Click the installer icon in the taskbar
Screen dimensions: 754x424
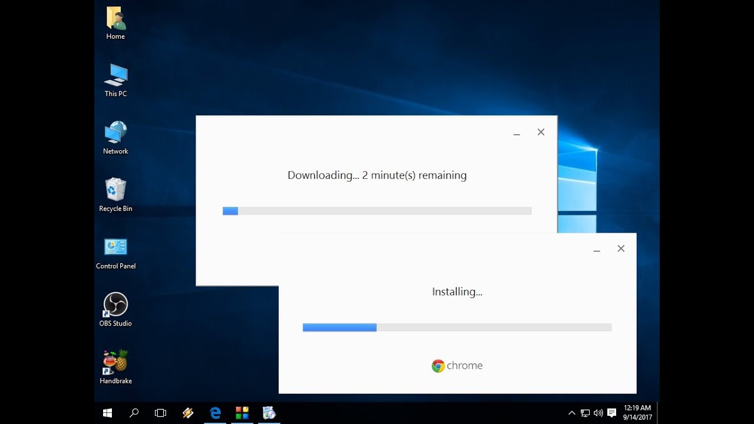(x=269, y=413)
